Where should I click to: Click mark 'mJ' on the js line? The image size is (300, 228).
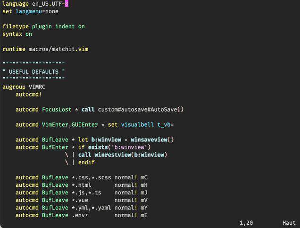(144, 193)
